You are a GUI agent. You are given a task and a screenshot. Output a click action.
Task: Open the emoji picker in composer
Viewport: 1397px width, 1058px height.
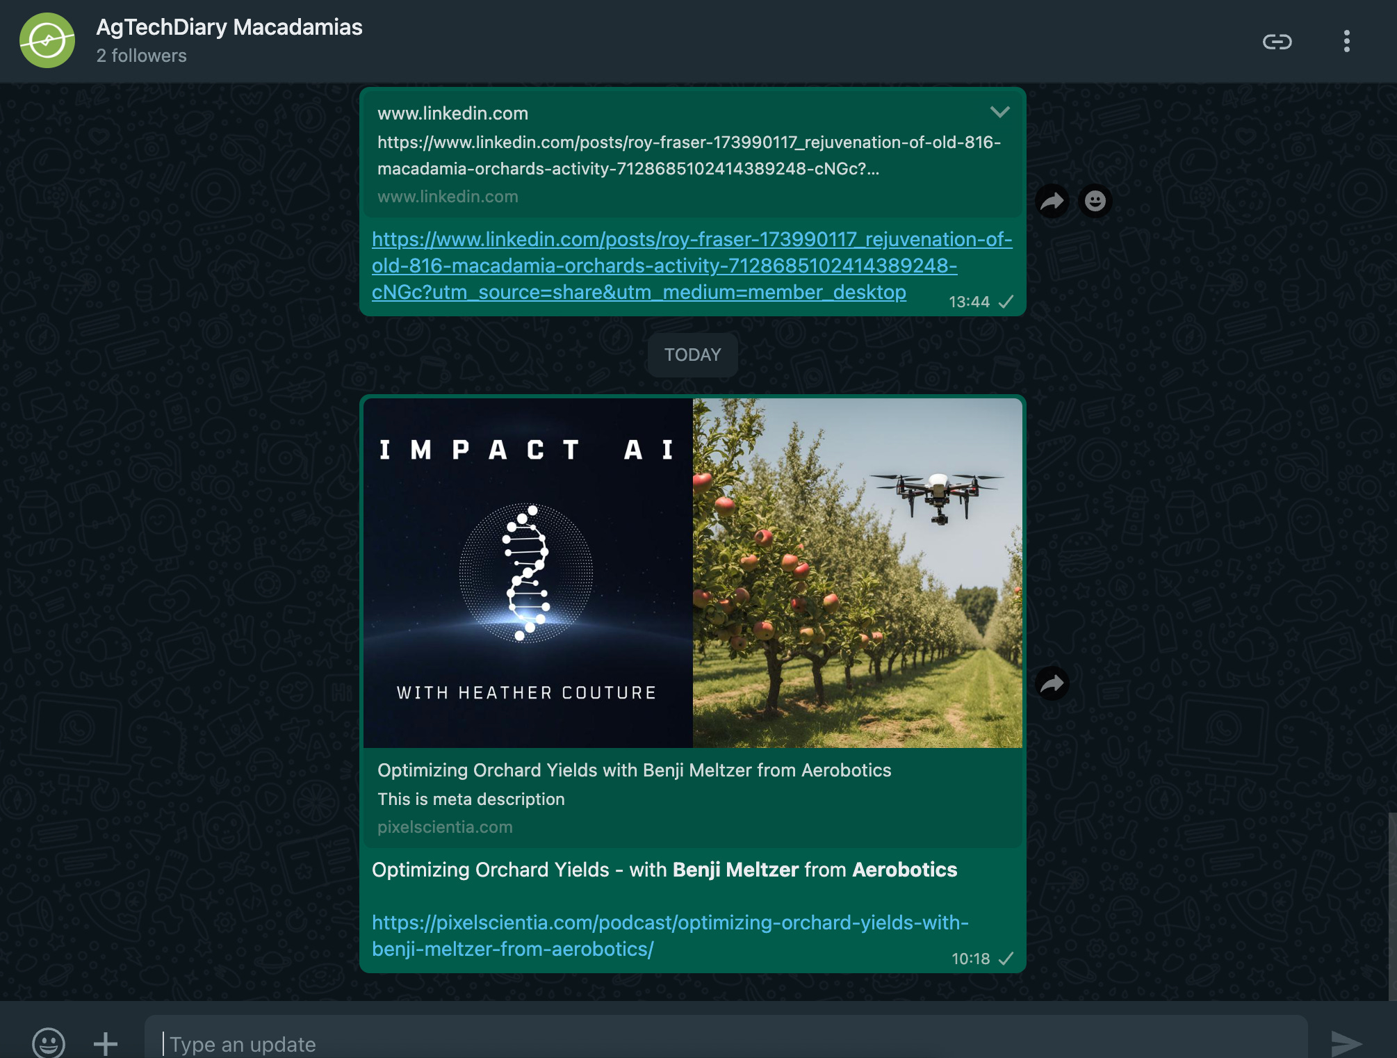point(49,1043)
